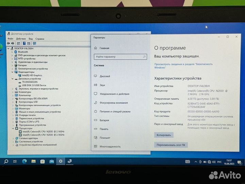This screenshot has height=184, width=245.
Task: Select Мониторы node in device tree
Action: [24, 109]
